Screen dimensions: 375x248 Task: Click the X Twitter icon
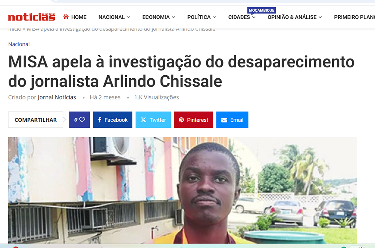[x=144, y=120]
